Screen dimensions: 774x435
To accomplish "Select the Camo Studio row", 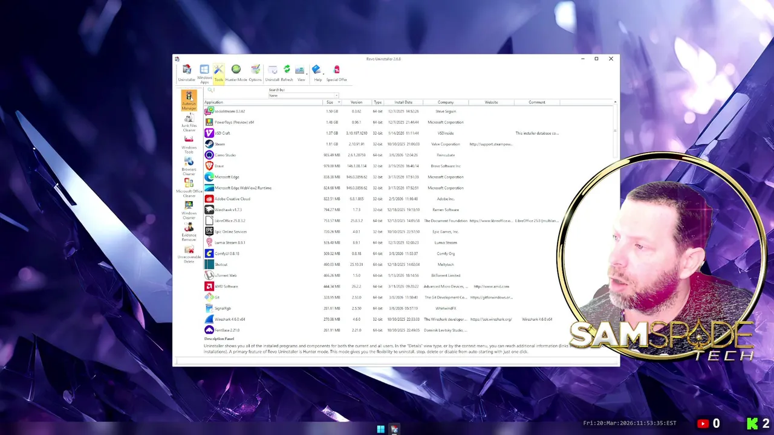I will tap(408, 155).
